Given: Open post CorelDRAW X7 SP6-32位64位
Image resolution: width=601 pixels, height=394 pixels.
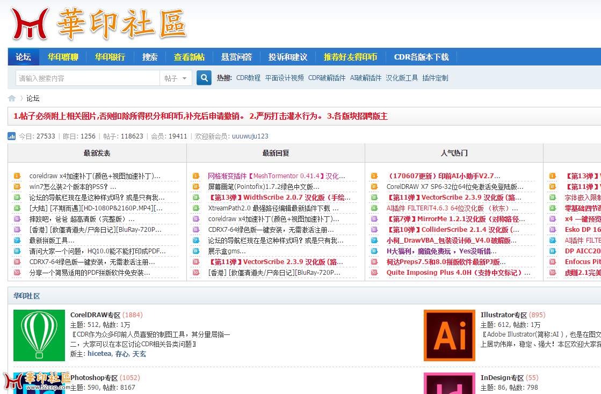Looking at the screenshot, I should click(455, 187).
